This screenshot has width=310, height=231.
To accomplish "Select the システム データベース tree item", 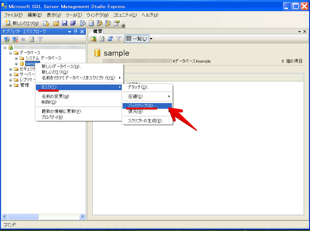I will (43, 58).
